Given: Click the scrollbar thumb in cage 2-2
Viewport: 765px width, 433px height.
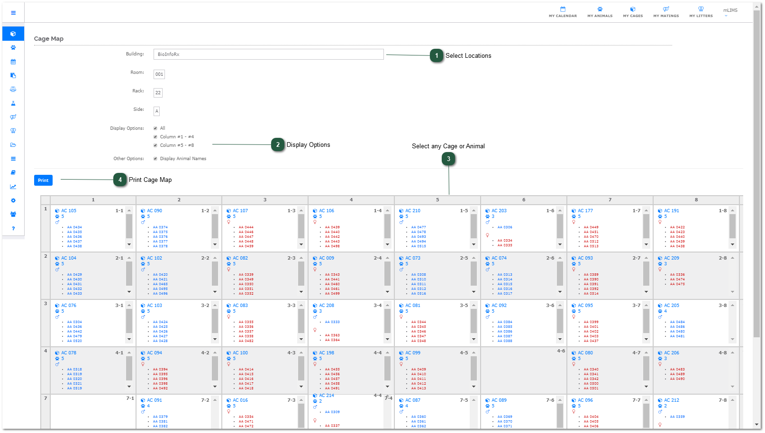Looking at the screenshot, I should 215,273.
